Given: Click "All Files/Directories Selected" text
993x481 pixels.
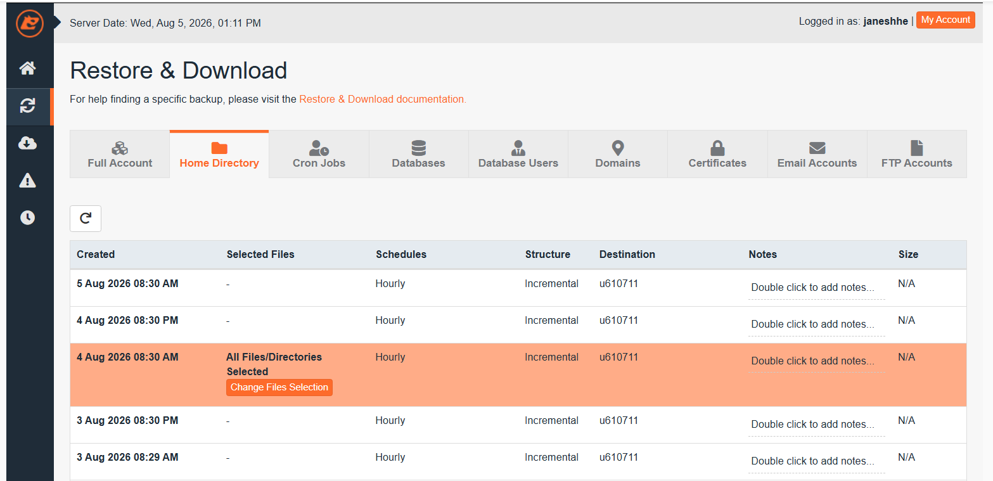Looking at the screenshot, I should click(274, 364).
